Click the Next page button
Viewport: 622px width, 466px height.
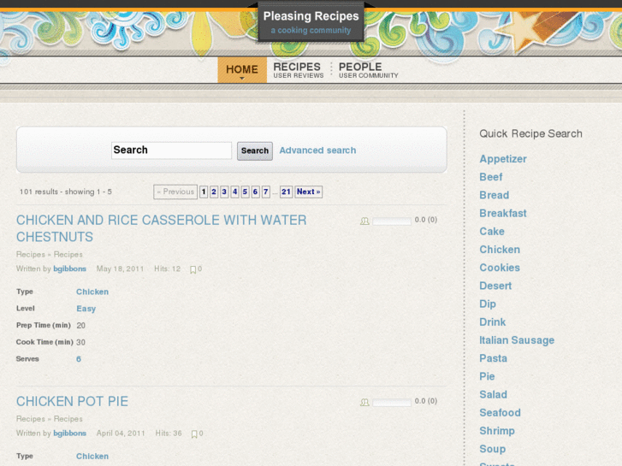308,192
